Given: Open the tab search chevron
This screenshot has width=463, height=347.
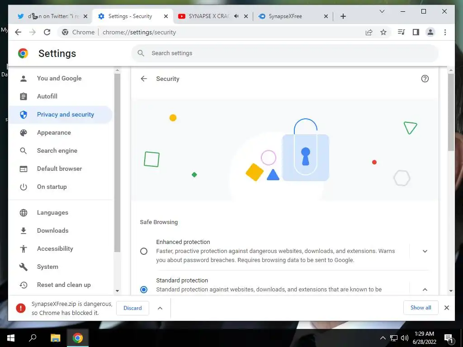Looking at the screenshot, I should 382,11.
